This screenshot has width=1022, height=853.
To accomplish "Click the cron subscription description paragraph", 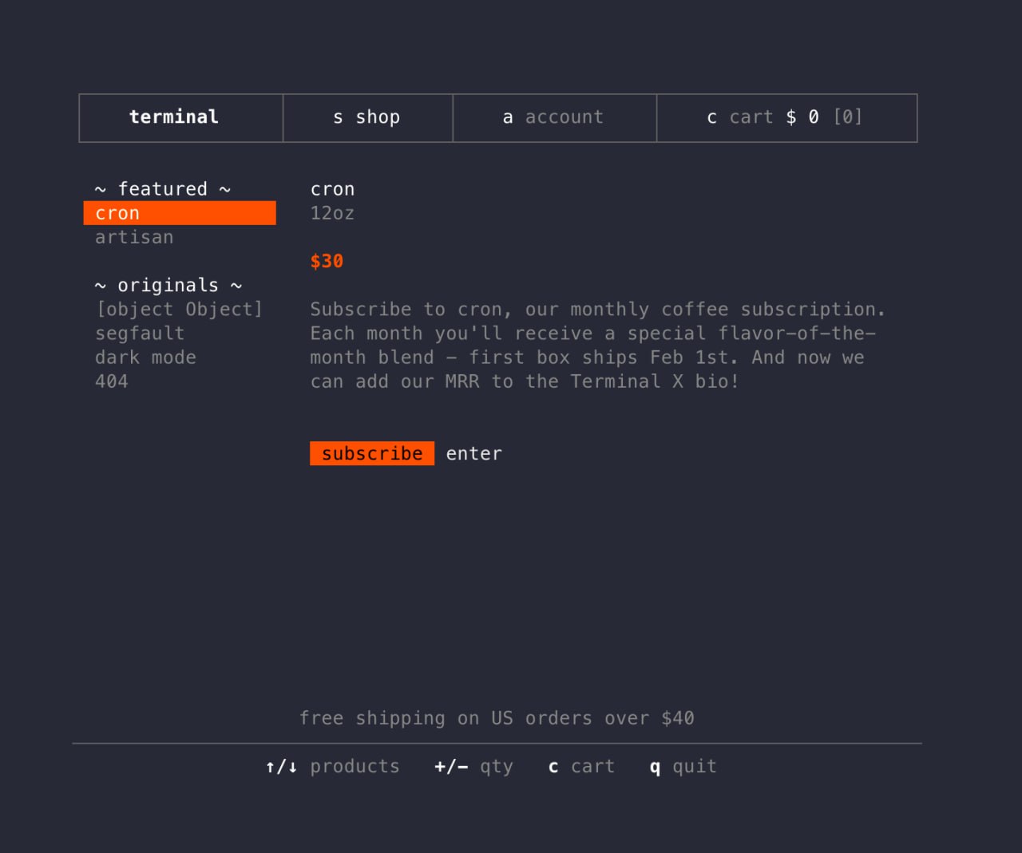I will click(x=597, y=345).
